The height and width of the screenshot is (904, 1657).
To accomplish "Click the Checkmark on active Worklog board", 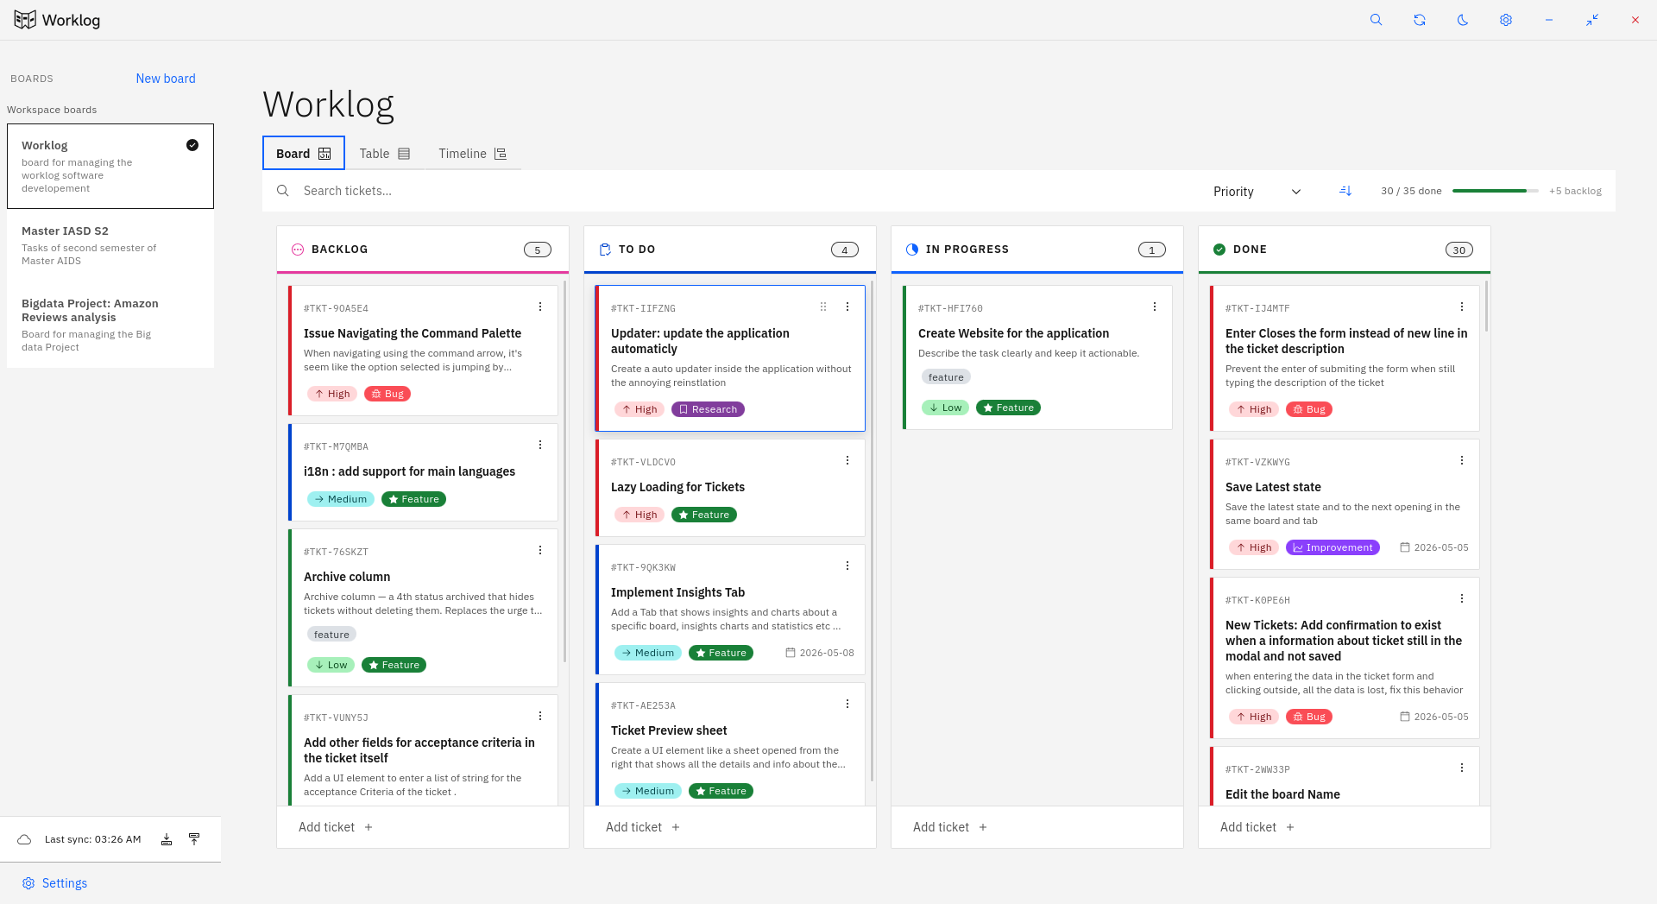I will [x=192, y=145].
